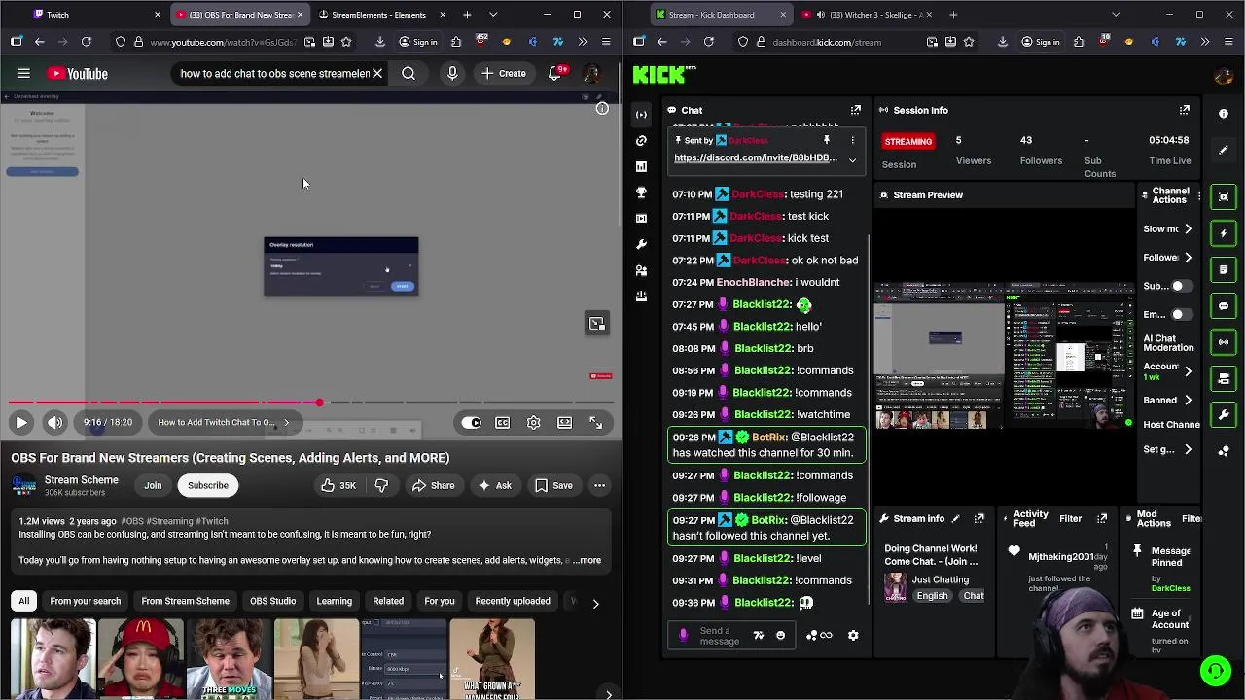The height and width of the screenshot is (700, 1245).
Task: Select 'OBS Studio' filter chip
Action: (272, 601)
